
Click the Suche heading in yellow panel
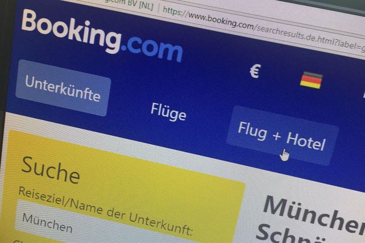tap(51, 170)
